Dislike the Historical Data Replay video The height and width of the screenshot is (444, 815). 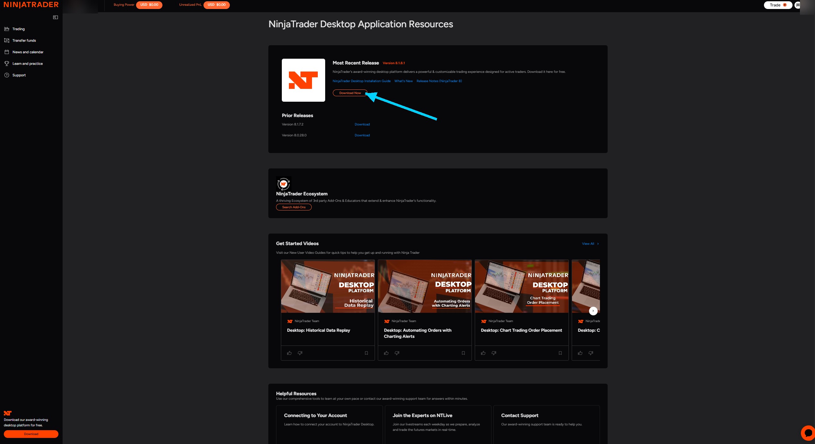coord(300,353)
